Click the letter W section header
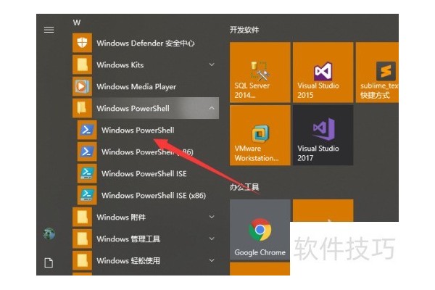435x290 pixels. click(77, 22)
